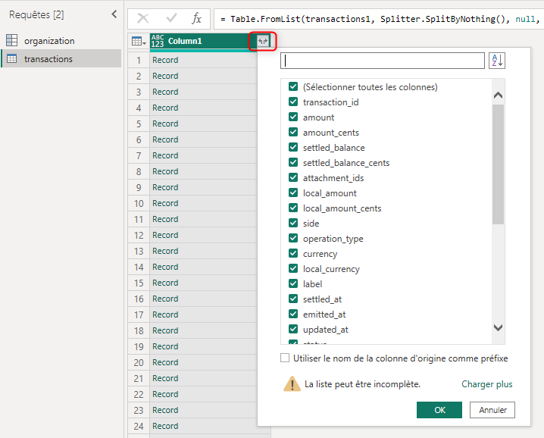Confirm formula with checkmark icon
The image size is (544, 438).
171,18
